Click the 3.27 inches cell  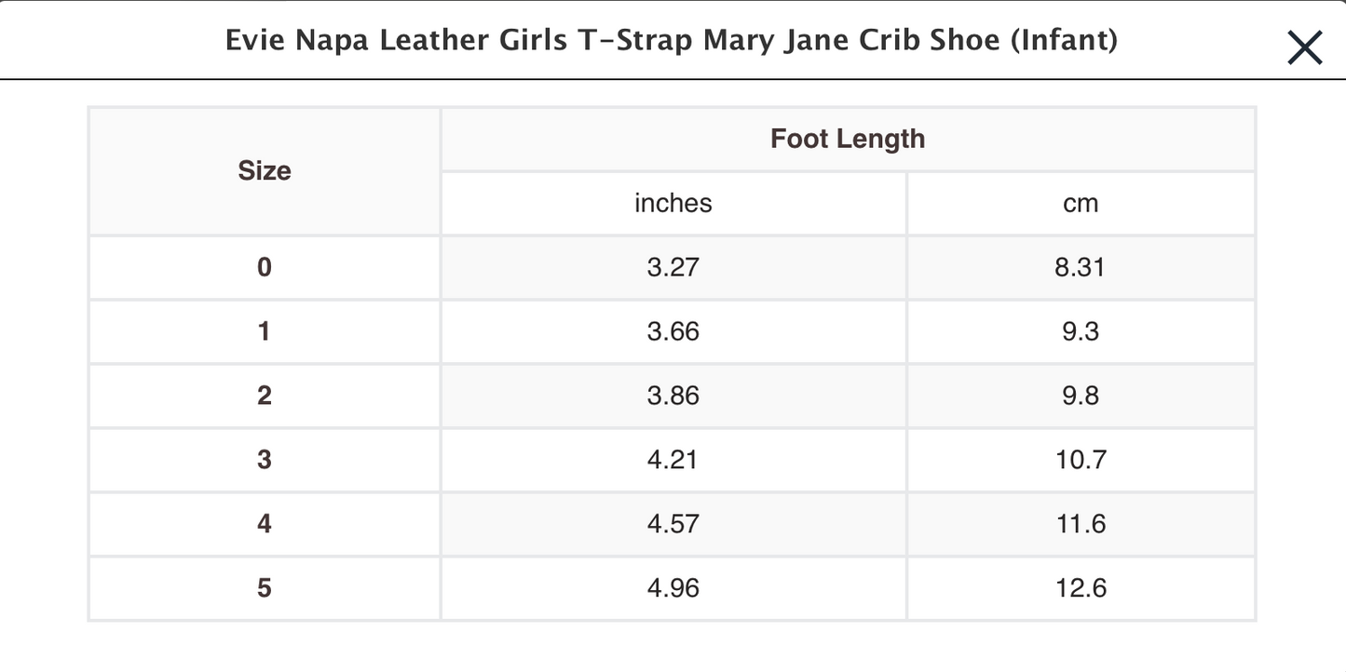pyautogui.click(x=673, y=267)
